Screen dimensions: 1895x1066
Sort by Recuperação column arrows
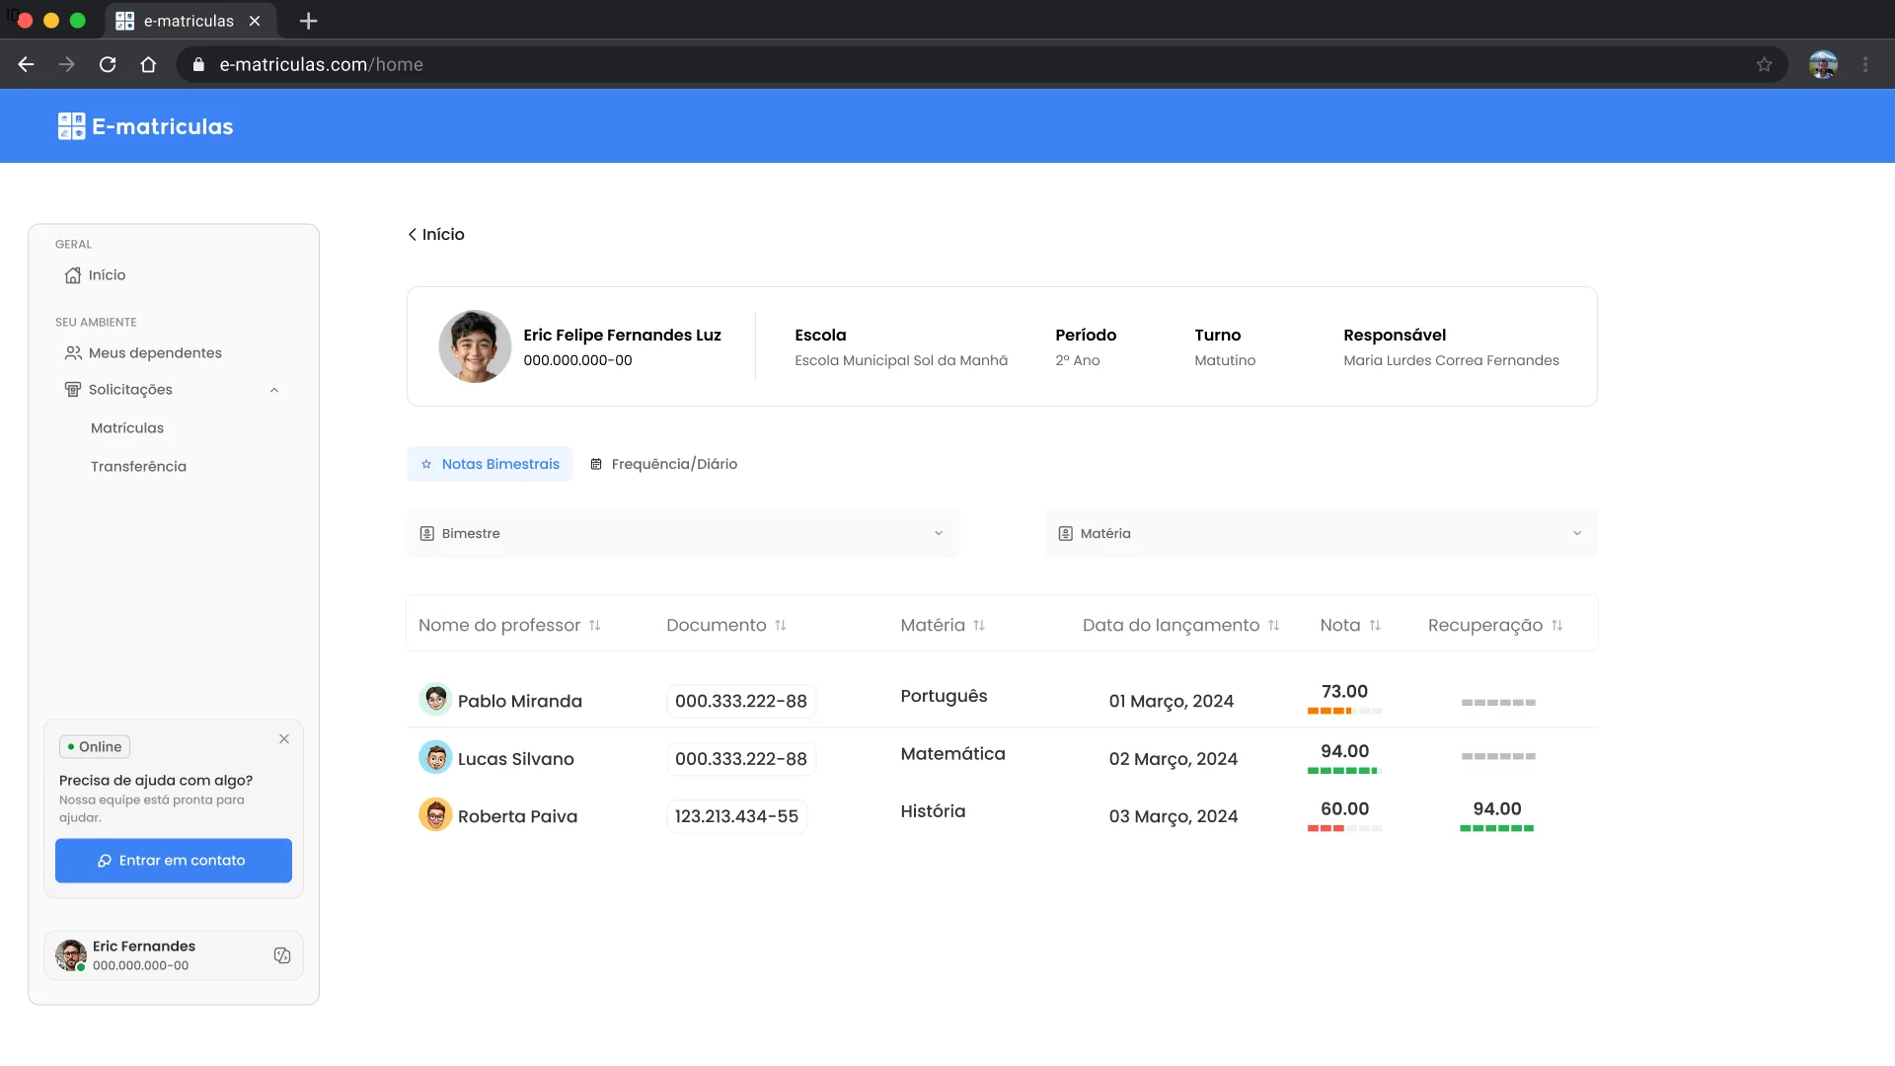1557,626
